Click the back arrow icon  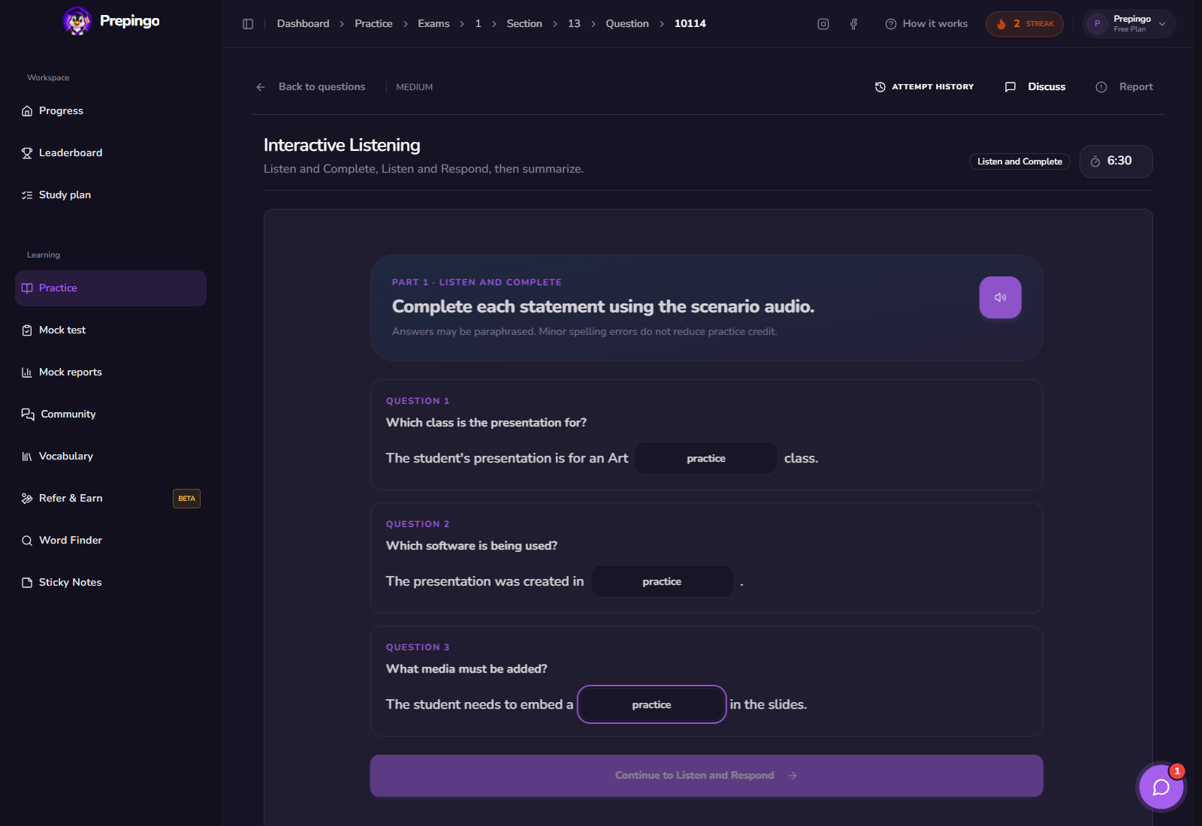(x=261, y=87)
